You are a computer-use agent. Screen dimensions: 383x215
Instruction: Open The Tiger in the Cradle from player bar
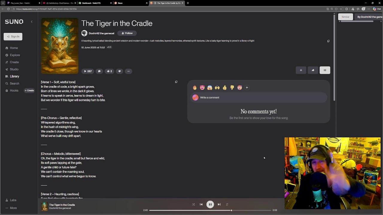pos(62,205)
